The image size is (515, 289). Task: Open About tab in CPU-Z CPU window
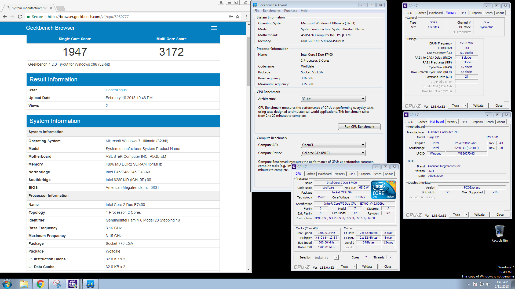coord(389,174)
